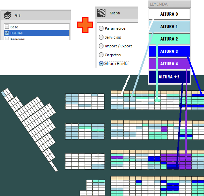This screenshot has height=196, width=204.
Task: Click the ALTURA 3 blue legend swatch
Action: (169, 51)
